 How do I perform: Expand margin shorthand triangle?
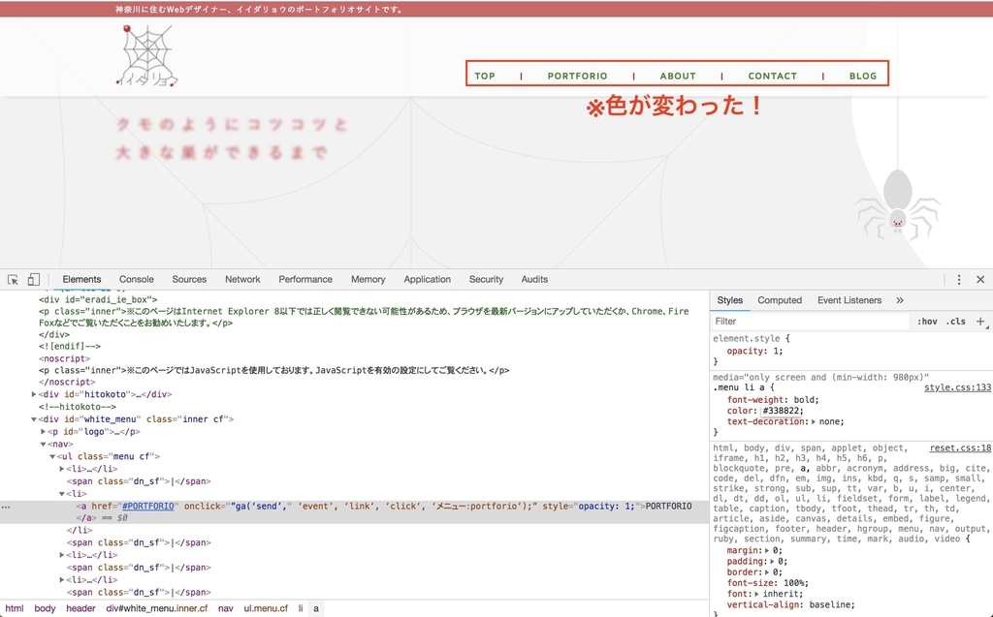[x=768, y=550]
